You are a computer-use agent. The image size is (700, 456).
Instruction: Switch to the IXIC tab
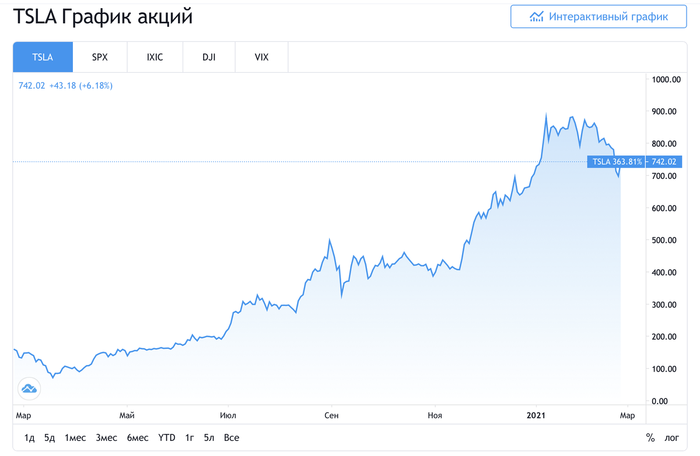155,56
